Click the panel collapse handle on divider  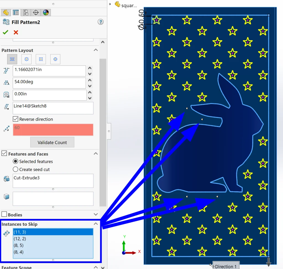click(x=109, y=131)
